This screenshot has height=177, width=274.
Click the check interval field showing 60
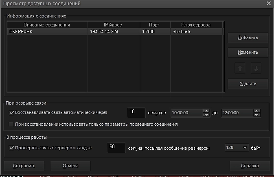pos(116,148)
